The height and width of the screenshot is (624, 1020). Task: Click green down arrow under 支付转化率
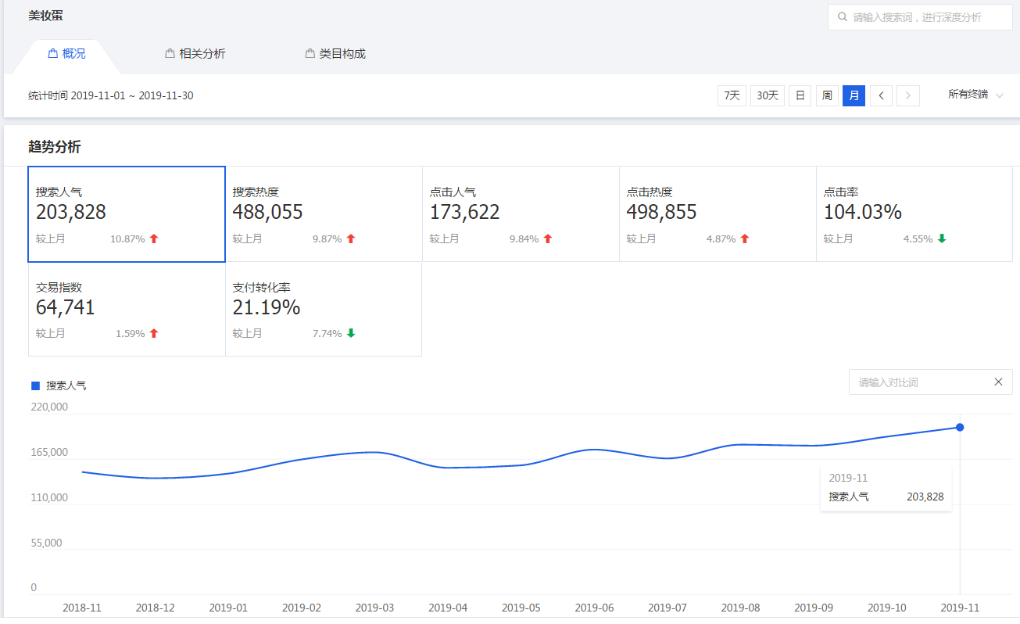(x=351, y=333)
